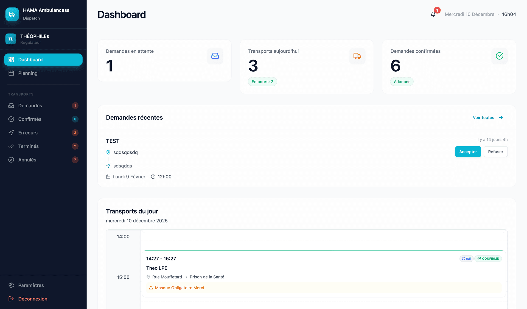The image size is (527, 309).
Task: Click the Paramètres gear icon
Action: 11,285
